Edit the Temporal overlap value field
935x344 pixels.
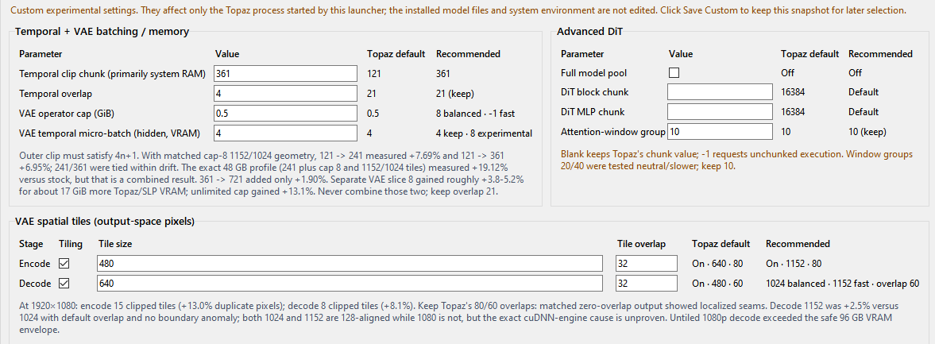click(286, 94)
